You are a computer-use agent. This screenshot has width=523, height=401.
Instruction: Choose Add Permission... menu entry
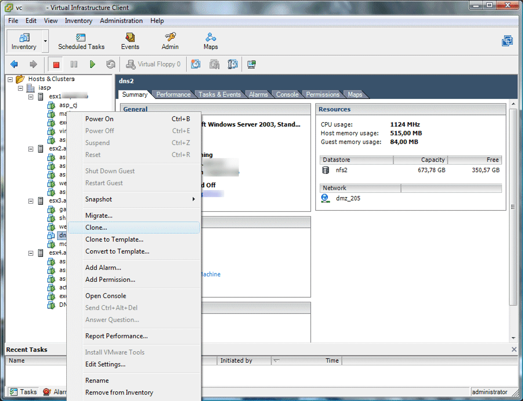click(134, 280)
